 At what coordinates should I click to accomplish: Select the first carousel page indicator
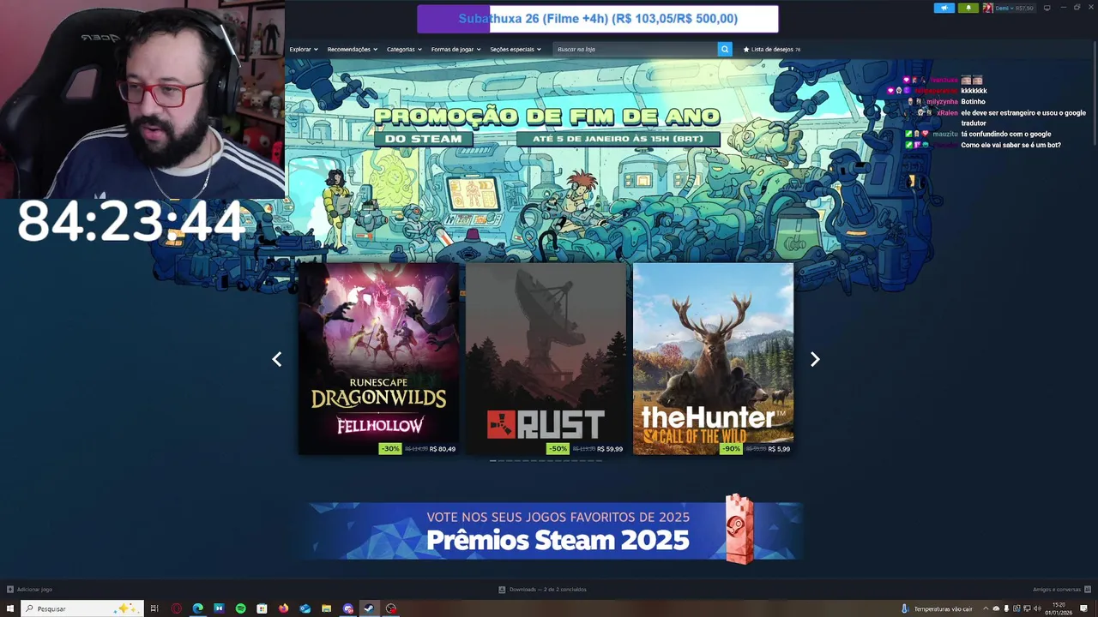tap(492, 460)
